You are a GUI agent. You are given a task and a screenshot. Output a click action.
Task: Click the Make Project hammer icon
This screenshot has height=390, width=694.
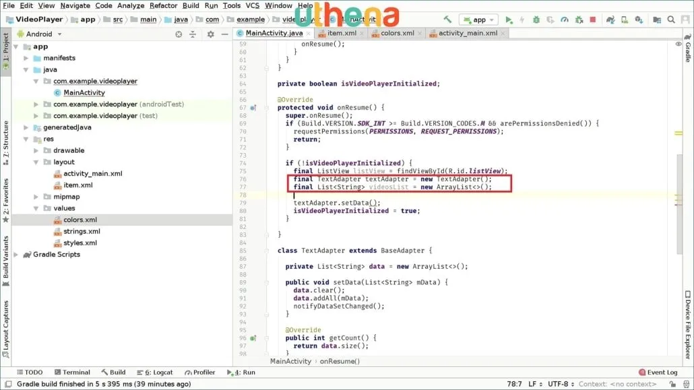pyautogui.click(x=447, y=20)
